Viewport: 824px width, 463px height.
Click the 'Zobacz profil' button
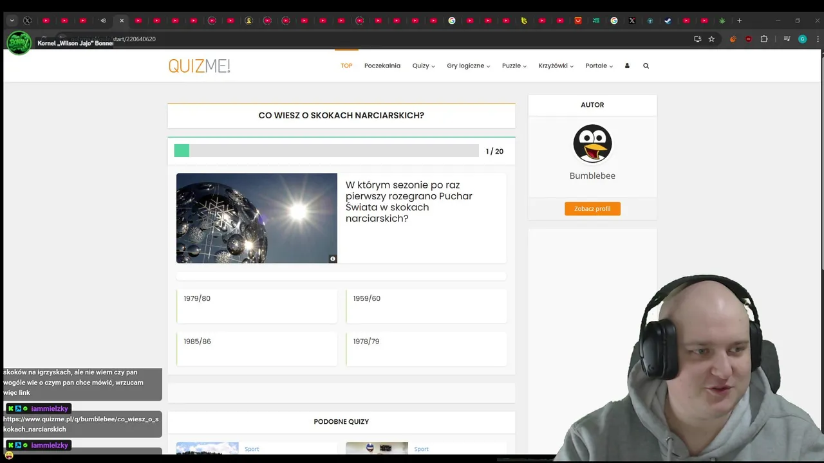(592, 208)
